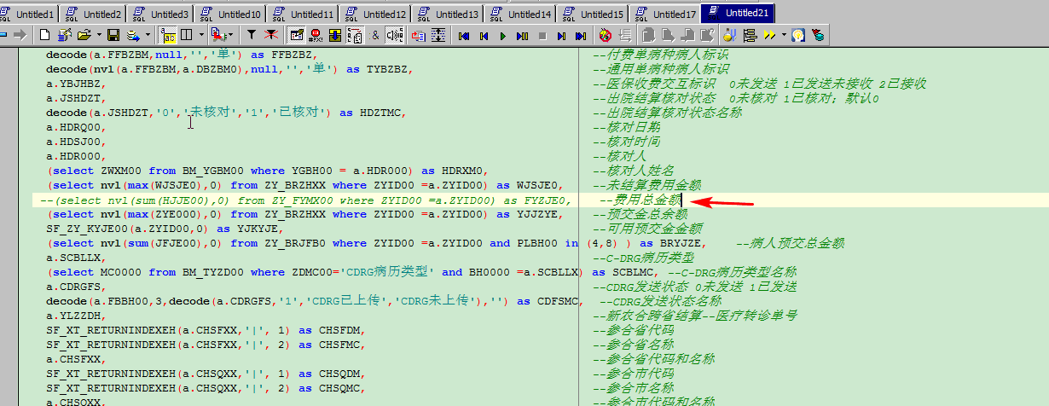Toggle the yellow 'ab' highlight button

point(168,35)
